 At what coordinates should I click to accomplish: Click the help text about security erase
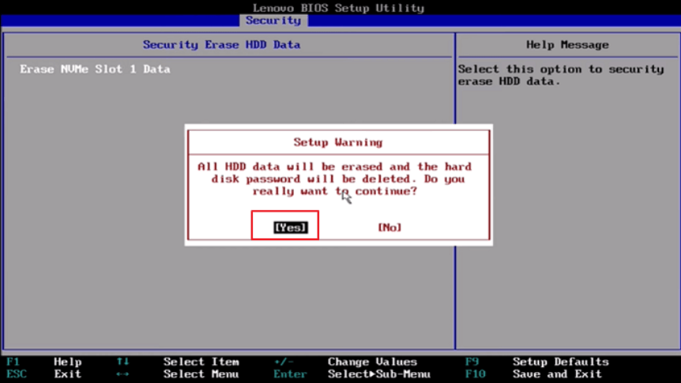click(x=560, y=76)
